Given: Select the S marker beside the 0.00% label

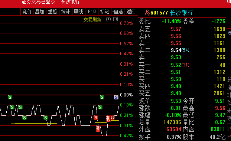Looking at the screenshot, I should pyautogui.click(x=116, y=97).
